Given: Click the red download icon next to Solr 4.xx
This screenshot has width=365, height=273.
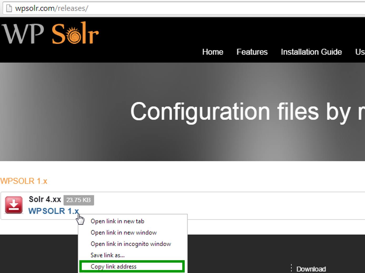Looking at the screenshot, I should click(14, 205).
